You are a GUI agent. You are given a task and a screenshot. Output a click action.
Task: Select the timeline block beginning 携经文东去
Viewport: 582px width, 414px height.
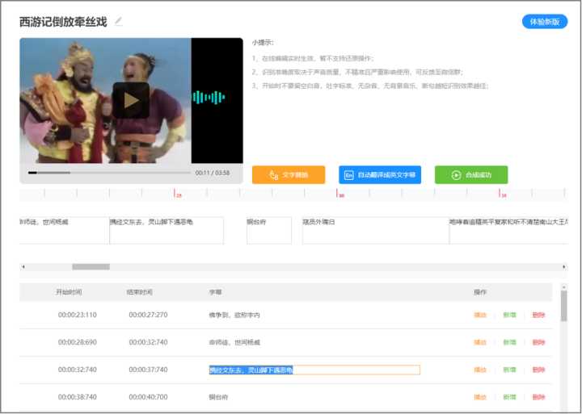pyautogui.click(x=167, y=231)
